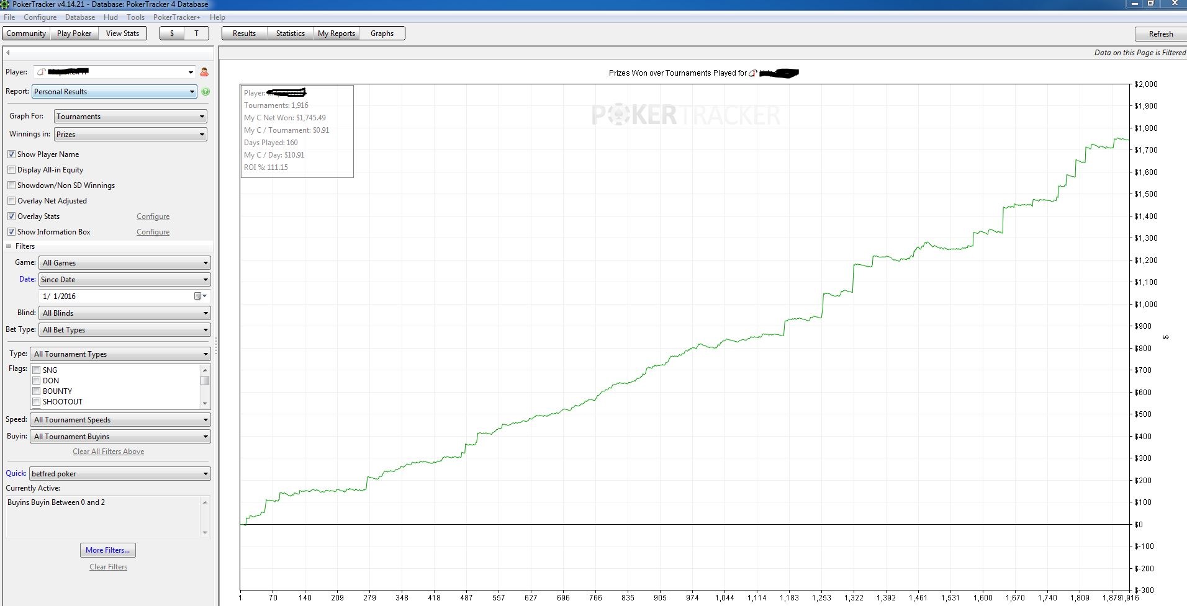Image resolution: width=1187 pixels, height=606 pixels.
Task: Open the Tools menu
Action: [136, 17]
